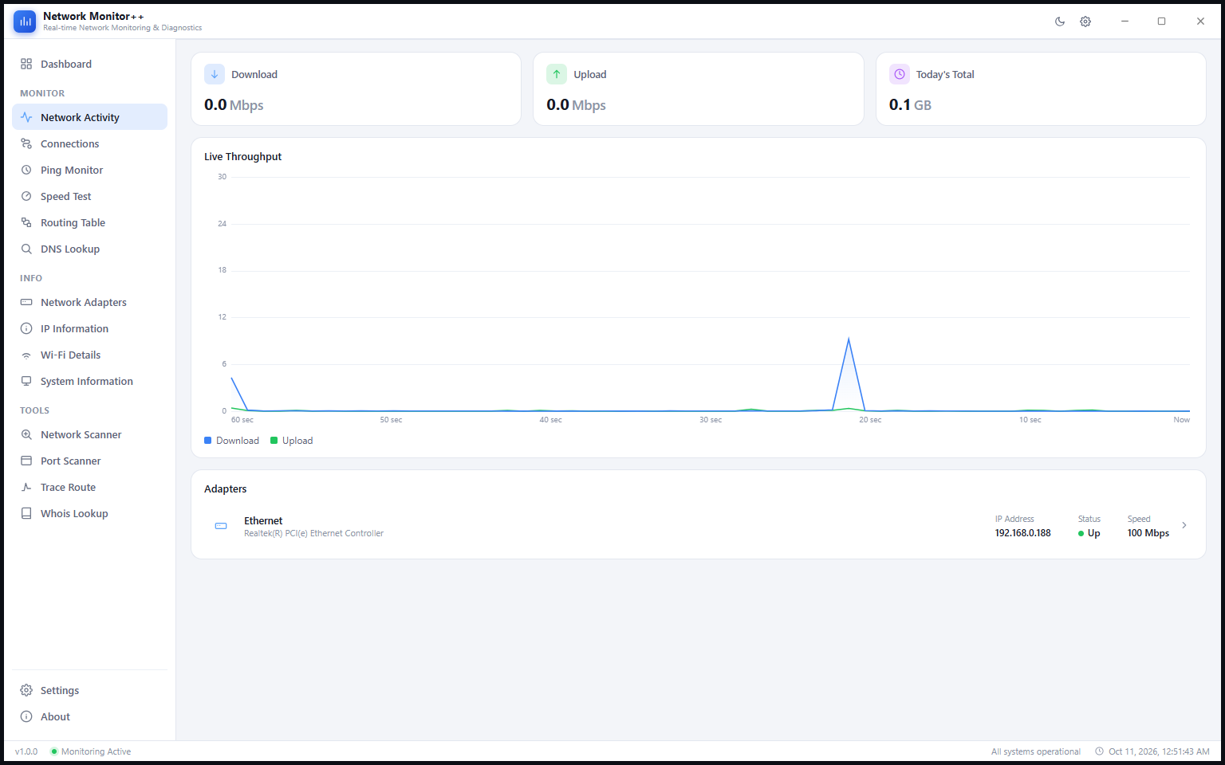Click the Download 0.0 Mbps value

click(x=234, y=105)
